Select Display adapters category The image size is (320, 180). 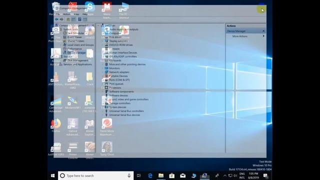(118, 41)
